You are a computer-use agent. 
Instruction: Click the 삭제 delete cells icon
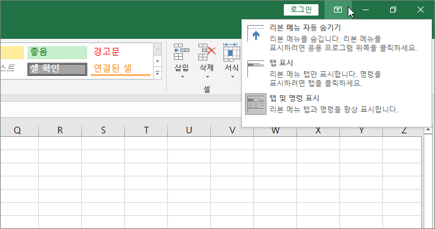pos(207,52)
